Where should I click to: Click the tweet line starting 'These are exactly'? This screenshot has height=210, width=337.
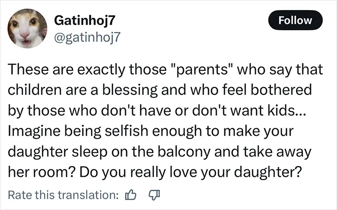click(165, 70)
